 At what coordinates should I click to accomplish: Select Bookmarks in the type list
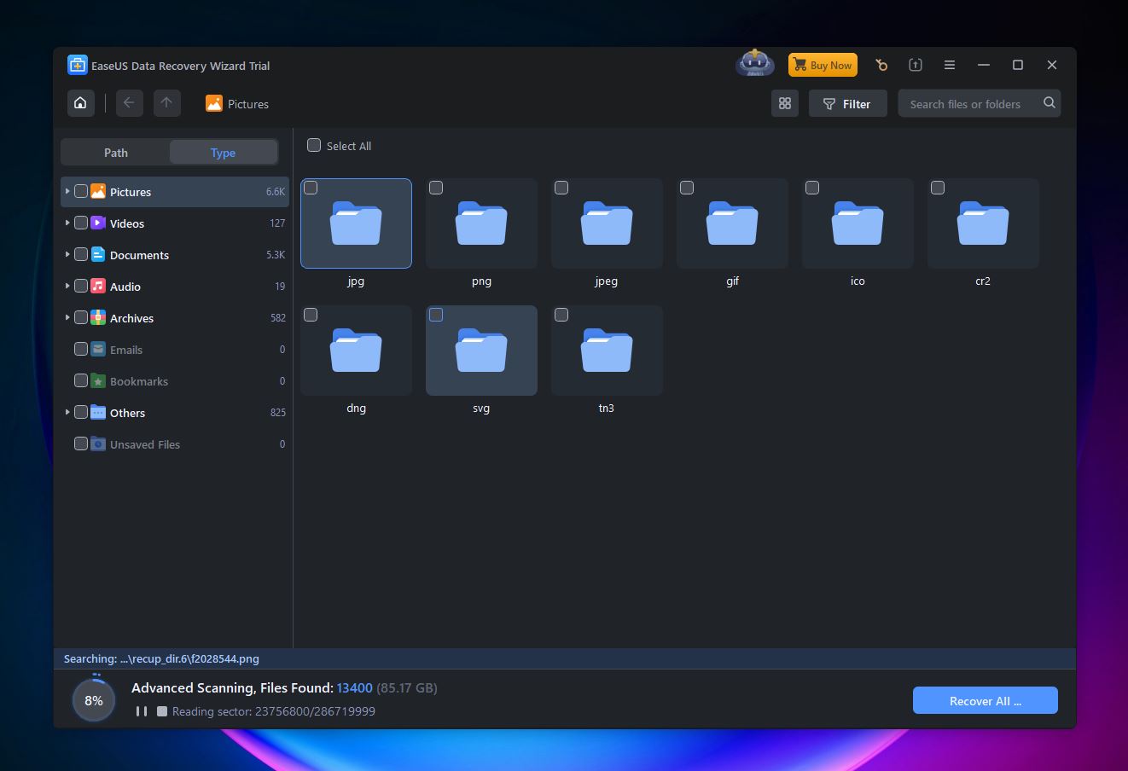(x=175, y=380)
